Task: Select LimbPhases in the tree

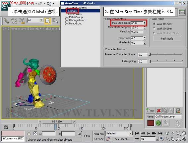Action: point(75,14)
